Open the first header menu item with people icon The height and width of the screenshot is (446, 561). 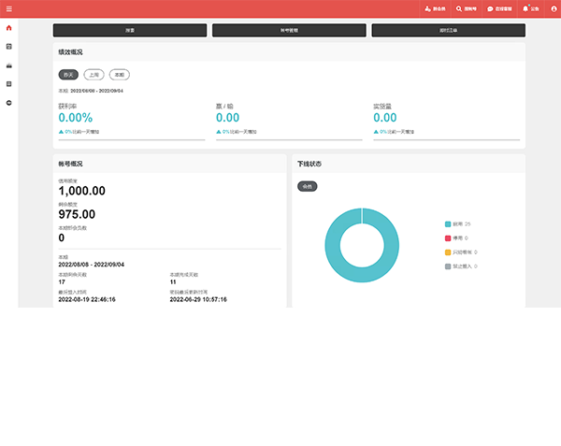433,8
